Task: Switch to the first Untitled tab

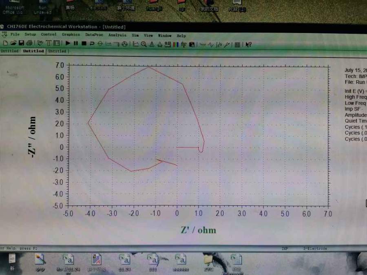Action: click(x=9, y=51)
